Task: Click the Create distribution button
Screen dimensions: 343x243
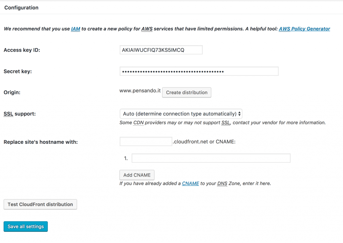Action: pos(187,93)
